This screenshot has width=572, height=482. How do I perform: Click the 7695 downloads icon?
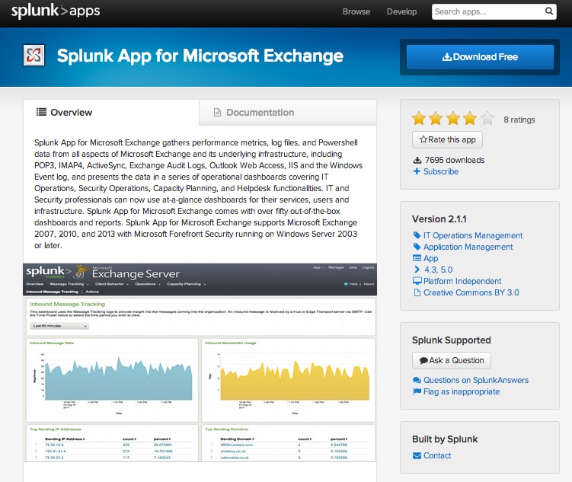coord(417,160)
